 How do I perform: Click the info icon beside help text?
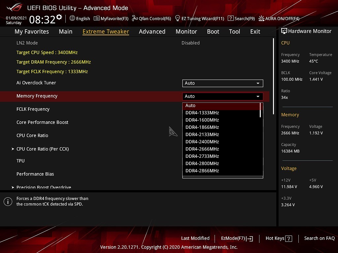click(8, 202)
